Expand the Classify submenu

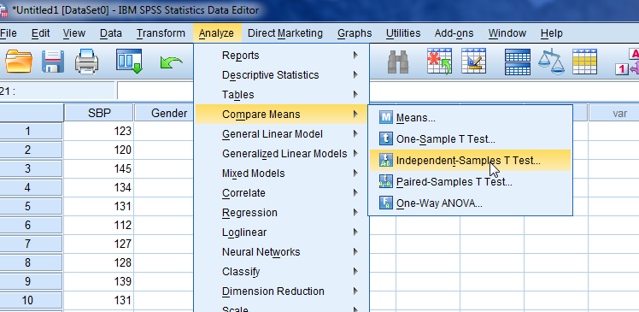coord(282,272)
